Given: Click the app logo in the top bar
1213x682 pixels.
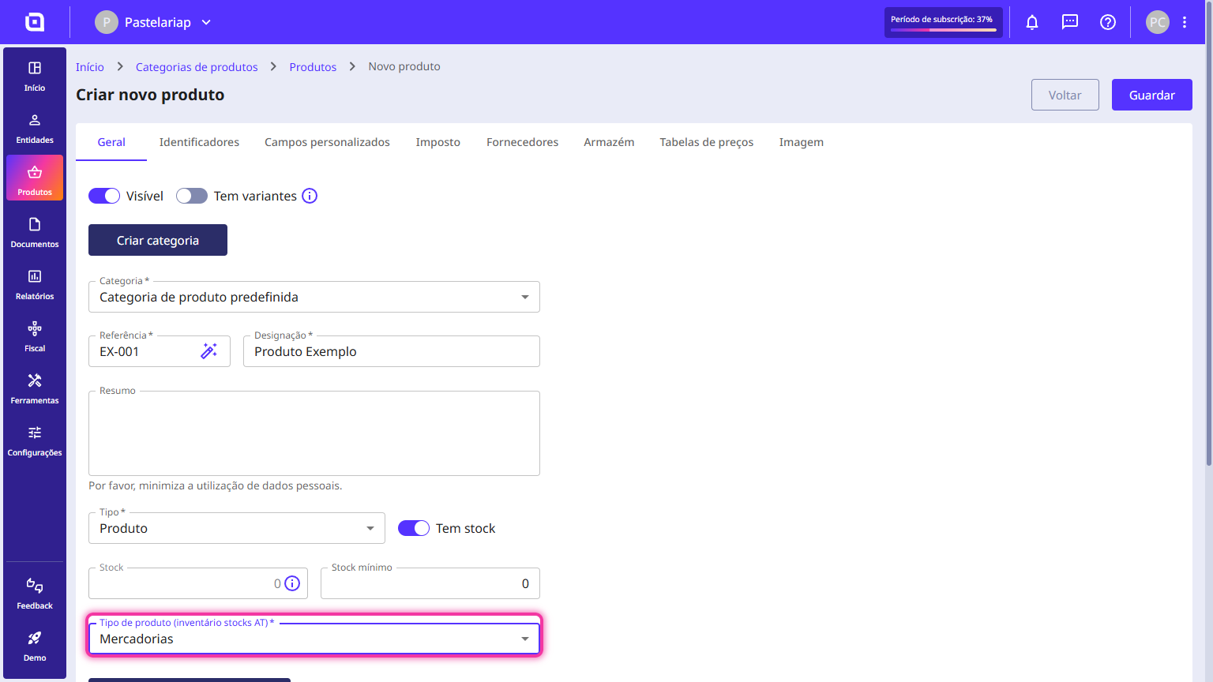Looking at the screenshot, I should pyautogui.click(x=35, y=22).
